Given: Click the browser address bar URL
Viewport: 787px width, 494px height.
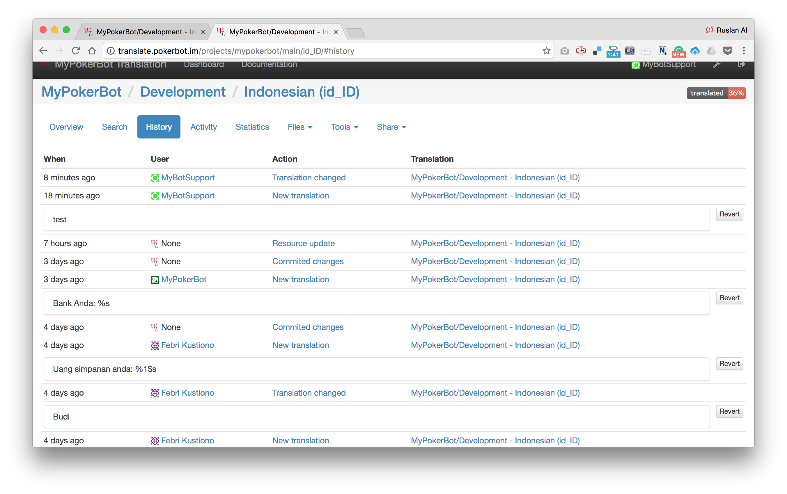Looking at the screenshot, I should (236, 51).
